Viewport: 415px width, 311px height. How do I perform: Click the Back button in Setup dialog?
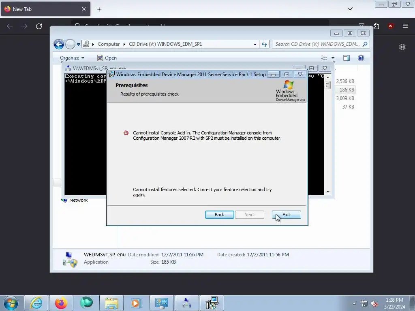(219, 215)
